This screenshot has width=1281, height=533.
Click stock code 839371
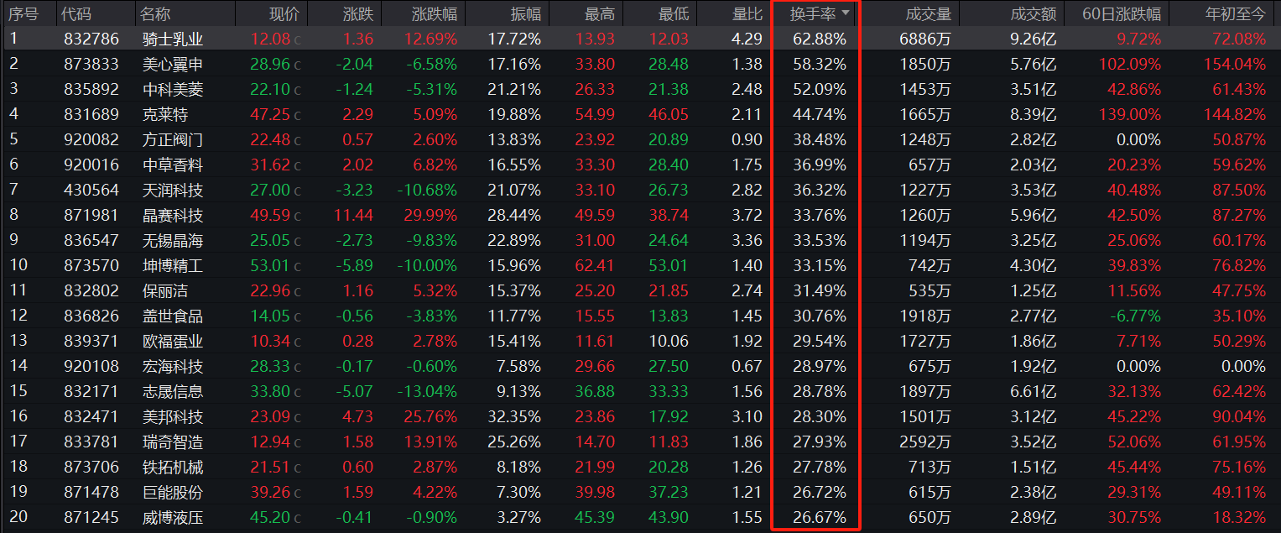tap(91, 341)
